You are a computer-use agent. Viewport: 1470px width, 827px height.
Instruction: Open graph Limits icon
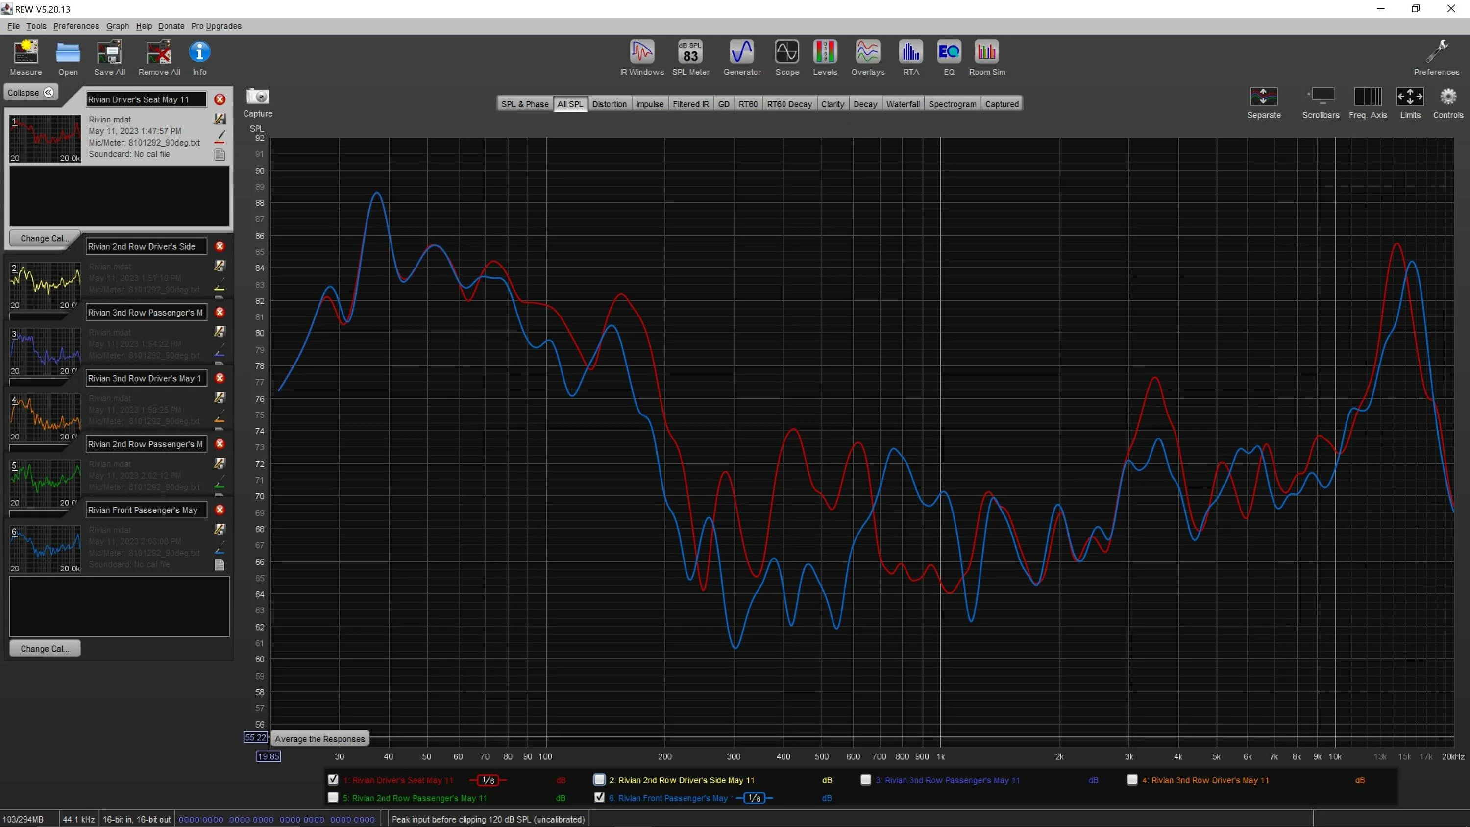(1410, 103)
